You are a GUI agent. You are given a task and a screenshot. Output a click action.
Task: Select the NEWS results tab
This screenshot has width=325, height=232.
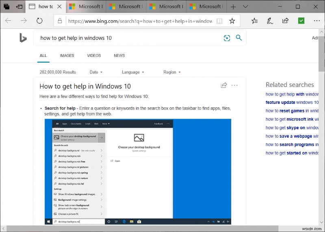click(x=119, y=56)
